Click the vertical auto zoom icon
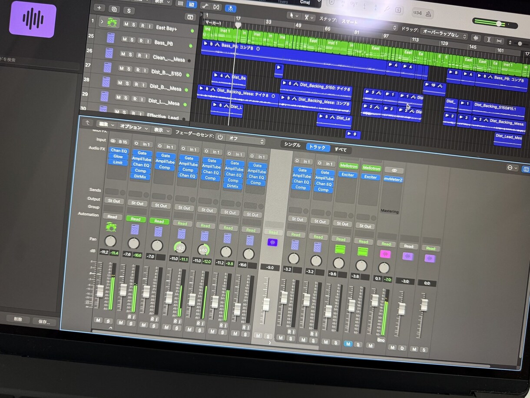 coord(488,40)
